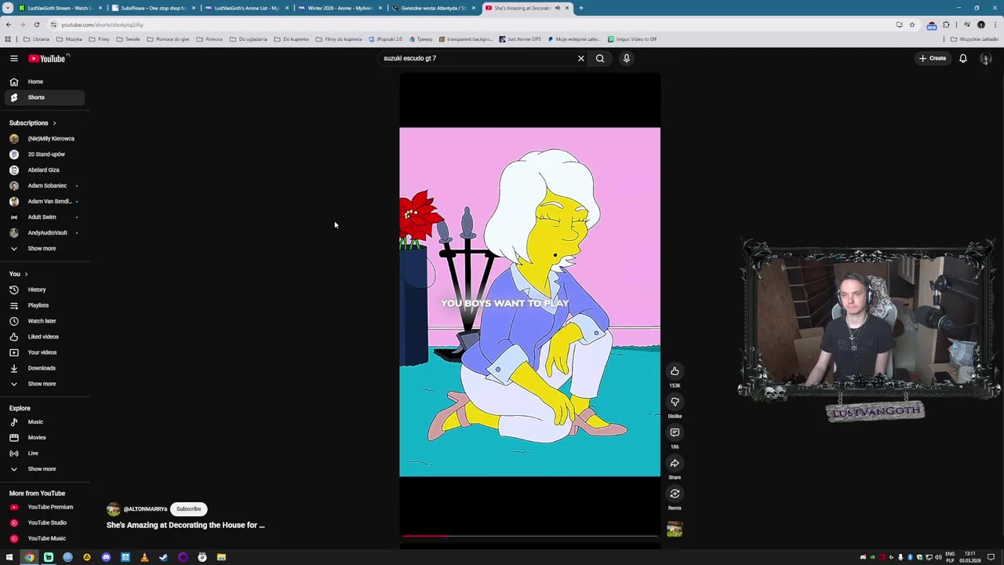Screen dimensions: 1004x565
Task: Open the Short's sound thumbnail
Action: pyautogui.click(x=675, y=530)
